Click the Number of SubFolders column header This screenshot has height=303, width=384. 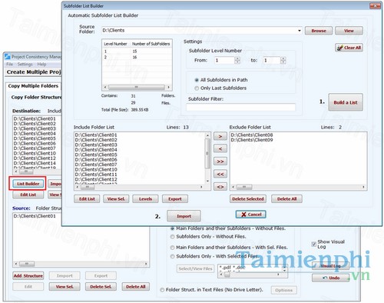click(151, 44)
